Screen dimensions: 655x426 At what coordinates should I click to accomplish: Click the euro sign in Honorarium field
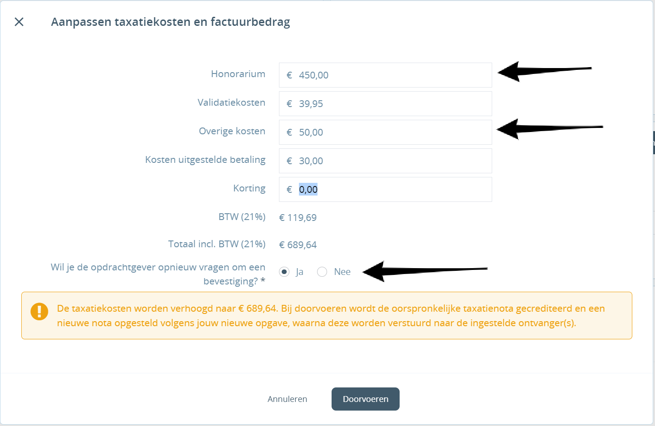click(289, 75)
